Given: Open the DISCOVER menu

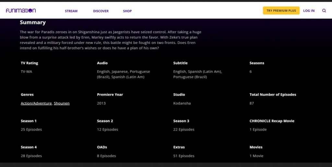Looking at the screenshot, I should click(x=101, y=11).
